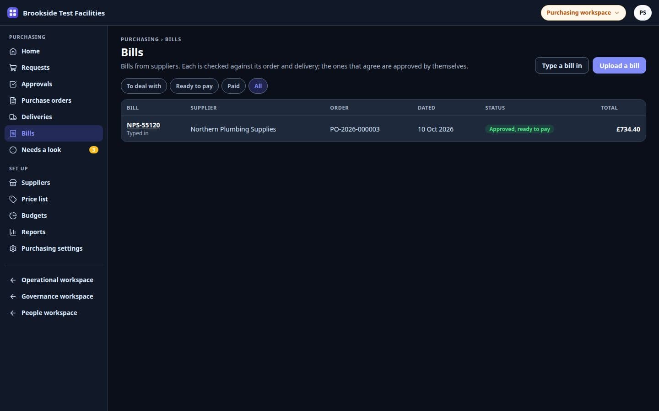659x411 pixels.
Task: Open bill NPS-55120 link
Action: (143, 125)
